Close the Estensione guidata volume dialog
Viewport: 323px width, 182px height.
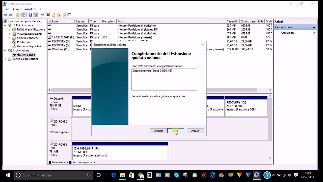pos(203,44)
